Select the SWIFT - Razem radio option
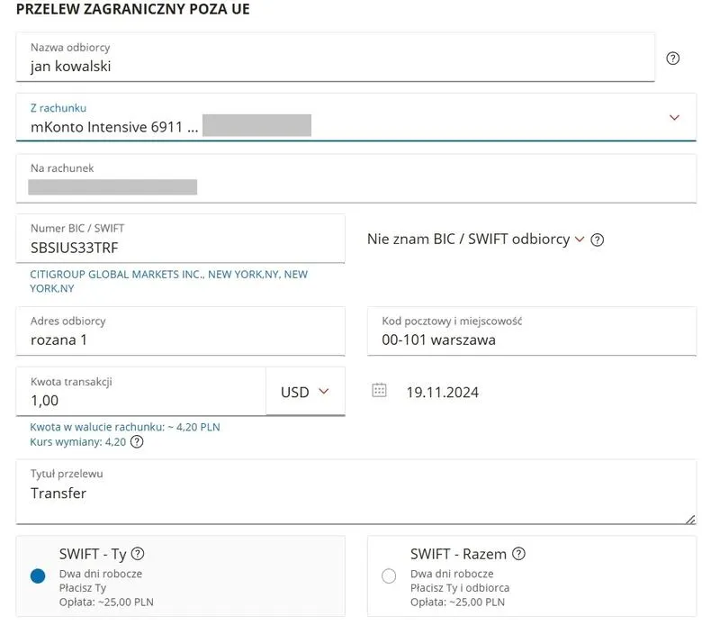Image resolution: width=720 pixels, height=625 pixels. (x=389, y=576)
